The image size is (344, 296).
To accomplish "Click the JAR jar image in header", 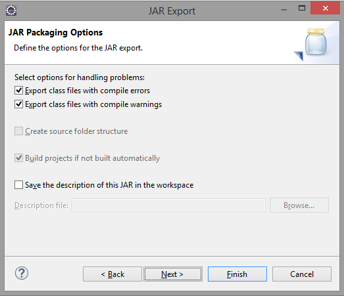I will pos(316,43).
